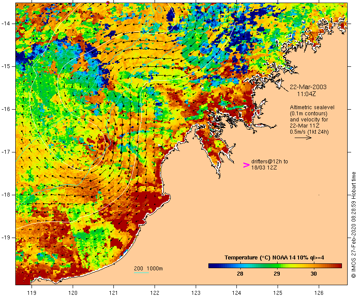This screenshot has width=359, height=297.
Task: Click the cyan bathymetry contour legend line
Action: (141, 273)
